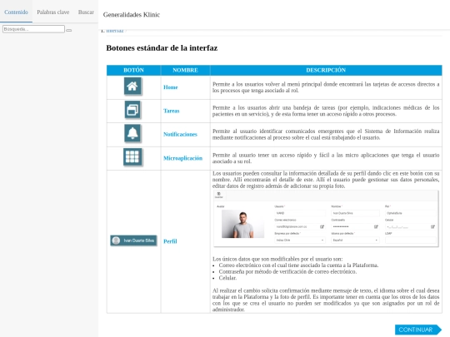Viewport: 450px width, 337px height.
Task: Click the Microaplicación grid icon
Action: [132, 157]
